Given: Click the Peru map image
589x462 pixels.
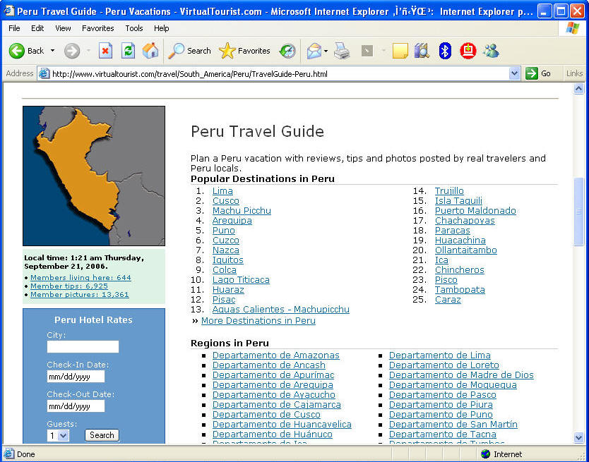Looking at the screenshot, I should point(94,176).
